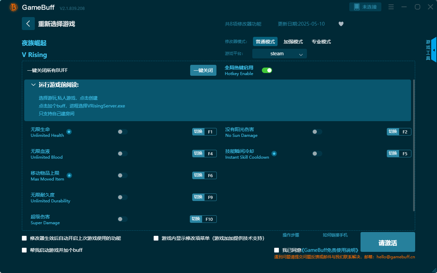Viewport: 437px width, 273px height.
Task: Click the 一键关闭 button to disable all buffs
Action: click(x=203, y=70)
